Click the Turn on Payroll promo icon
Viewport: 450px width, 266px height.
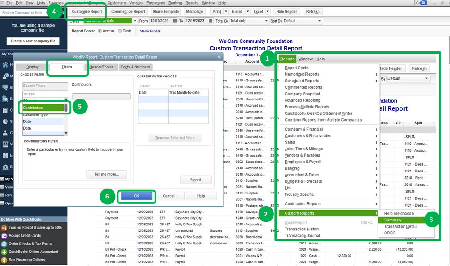[x=4, y=228]
